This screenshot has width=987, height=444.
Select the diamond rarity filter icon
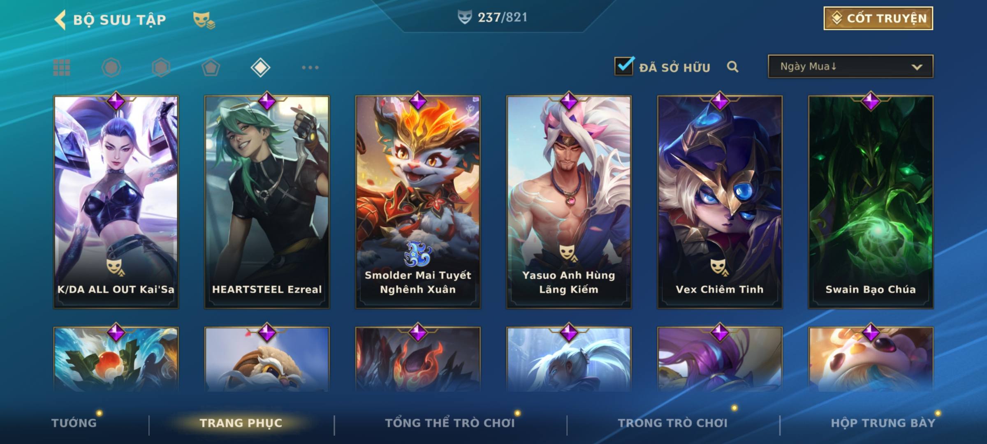(x=260, y=67)
